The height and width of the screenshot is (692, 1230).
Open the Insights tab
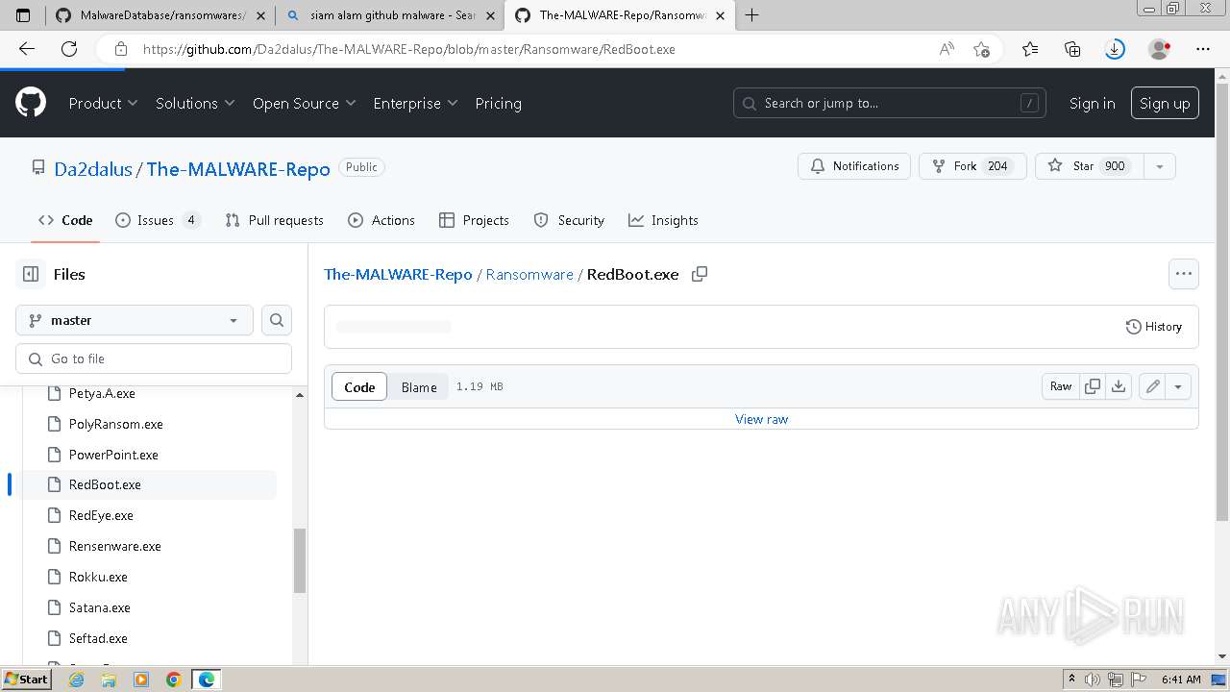click(663, 220)
